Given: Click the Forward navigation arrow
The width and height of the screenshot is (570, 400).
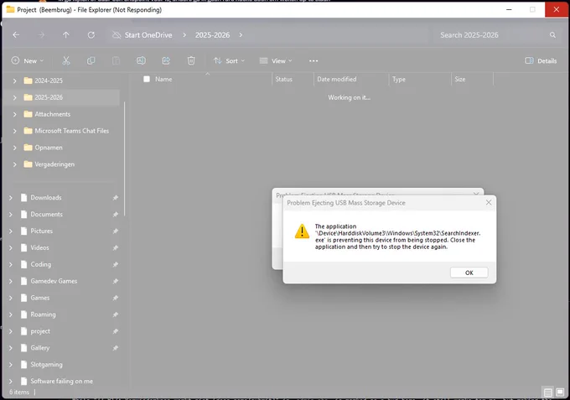Looking at the screenshot, I should pos(41,35).
